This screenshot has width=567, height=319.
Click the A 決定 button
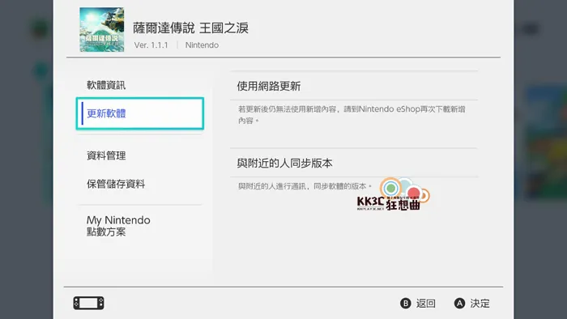(x=472, y=303)
